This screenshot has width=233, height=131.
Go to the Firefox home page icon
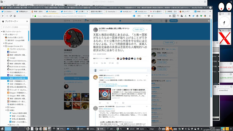point(15,16)
